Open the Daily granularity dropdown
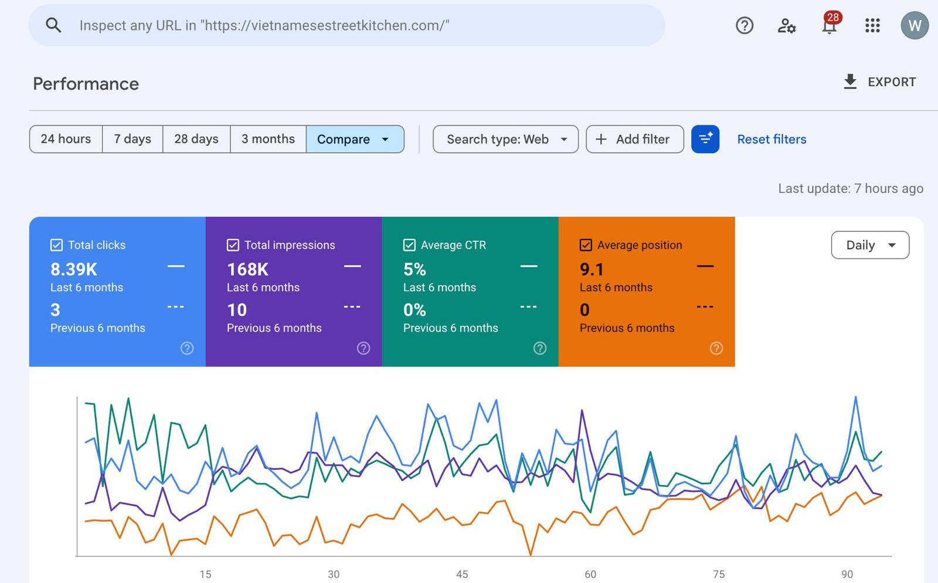The image size is (938, 583). click(870, 245)
